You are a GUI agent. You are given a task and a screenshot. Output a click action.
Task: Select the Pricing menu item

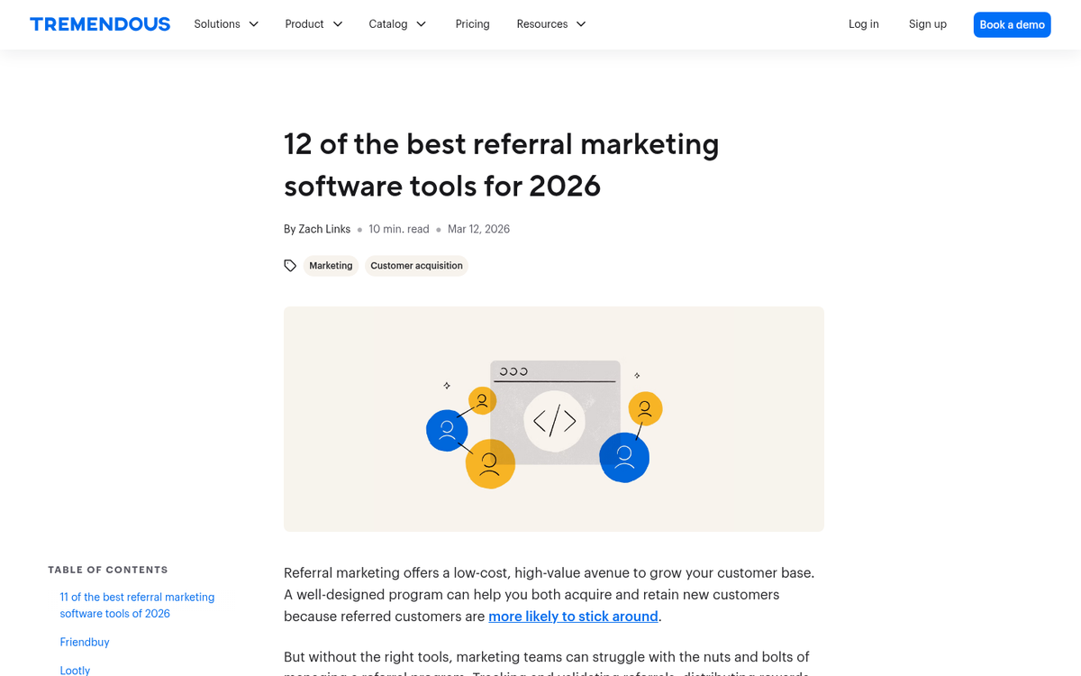(x=472, y=24)
